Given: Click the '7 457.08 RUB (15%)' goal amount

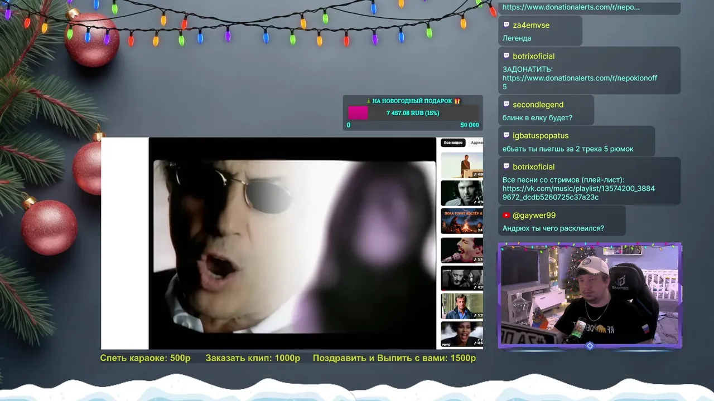Looking at the screenshot, I should (x=413, y=113).
